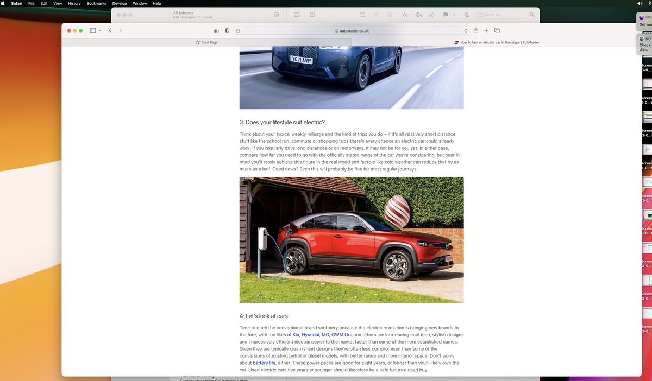
Task: Toggle the Safari sidebar visibility
Action: (92, 30)
